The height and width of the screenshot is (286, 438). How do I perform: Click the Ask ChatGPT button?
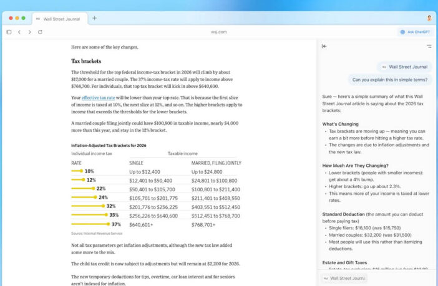415,32
